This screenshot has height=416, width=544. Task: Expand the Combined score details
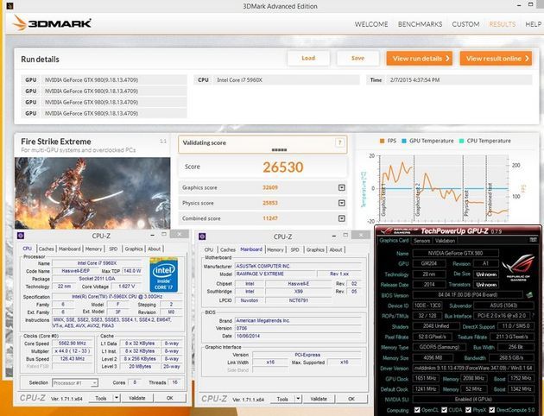(x=342, y=218)
